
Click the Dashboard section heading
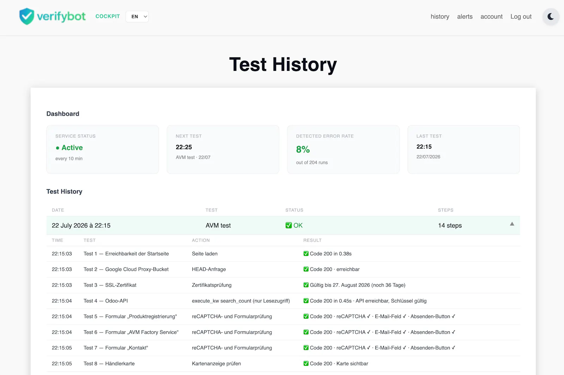(63, 114)
